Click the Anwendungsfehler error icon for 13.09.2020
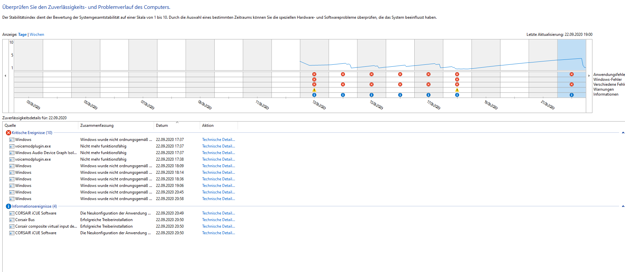 pos(314,74)
